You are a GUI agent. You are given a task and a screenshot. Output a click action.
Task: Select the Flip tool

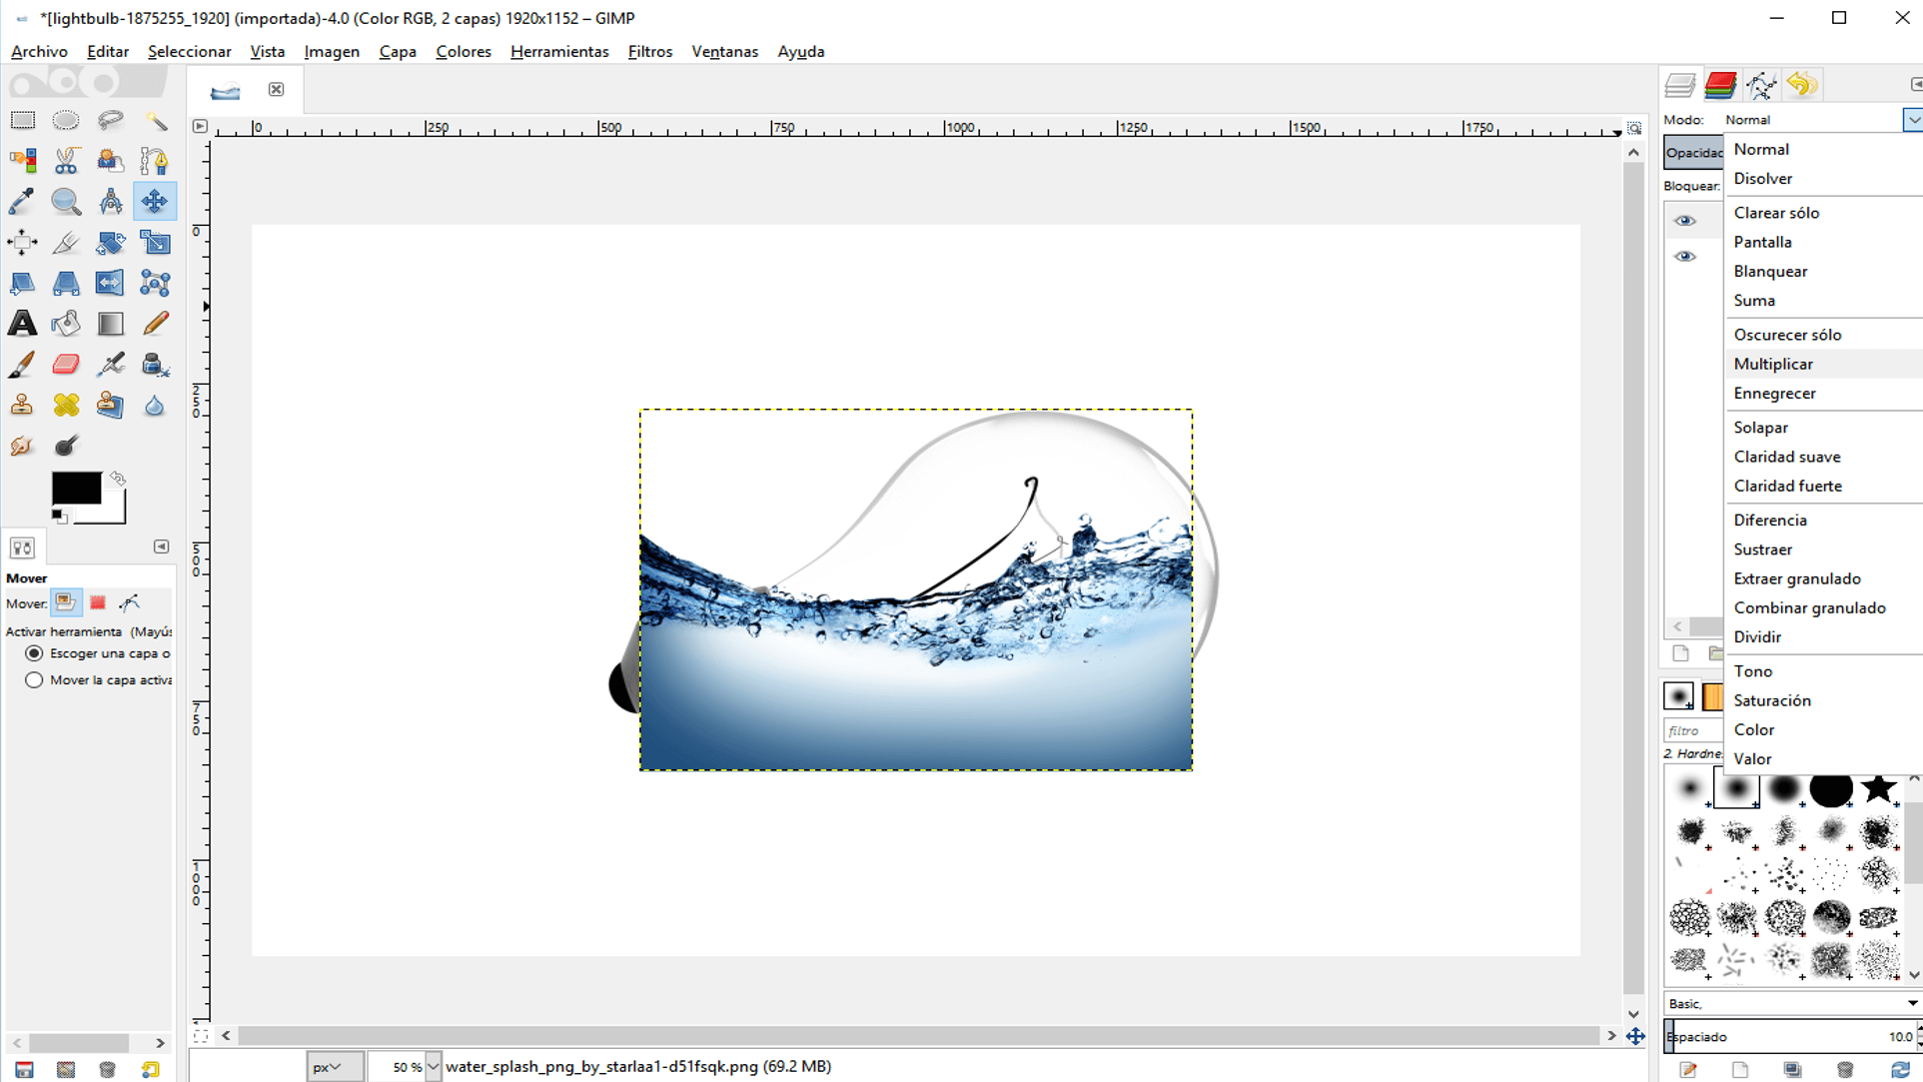coord(110,283)
